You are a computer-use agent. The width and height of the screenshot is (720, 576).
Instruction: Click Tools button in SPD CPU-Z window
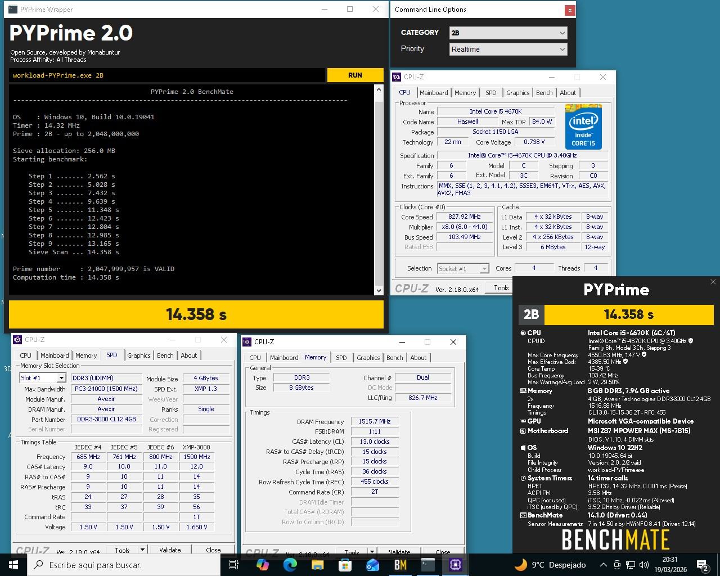pos(123,550)
